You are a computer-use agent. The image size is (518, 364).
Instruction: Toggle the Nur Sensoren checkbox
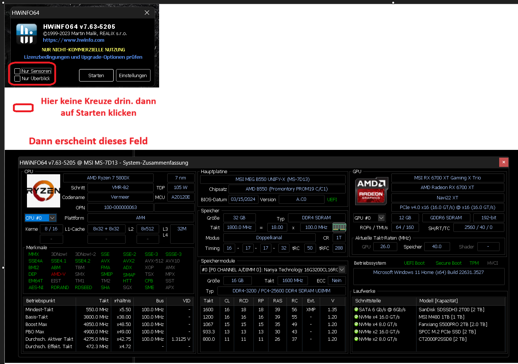click(x=17, y=71)
